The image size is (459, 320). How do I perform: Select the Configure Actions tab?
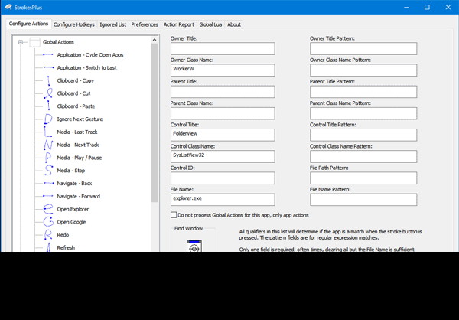[28, 24]
